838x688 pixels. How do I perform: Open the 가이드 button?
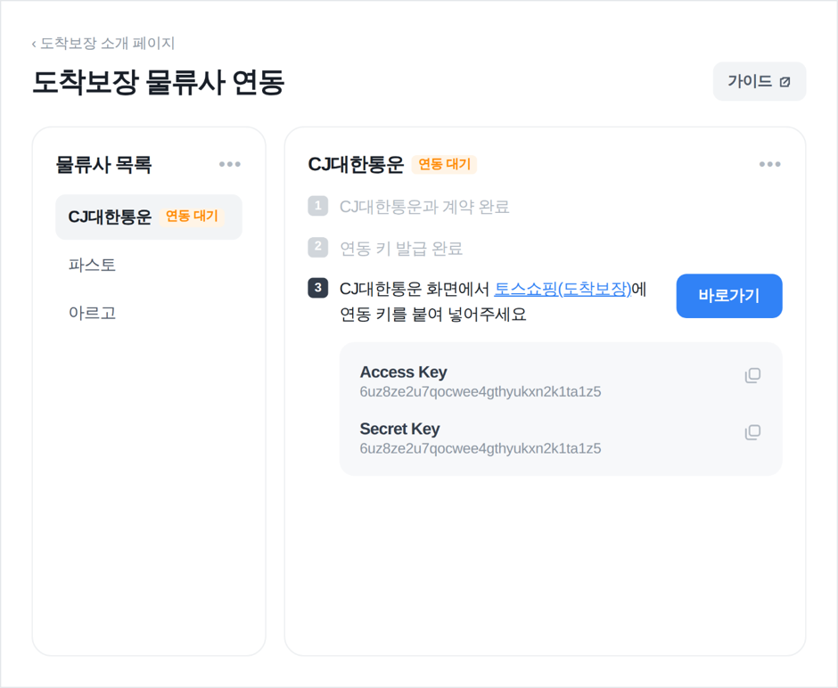tap(759, 81)
